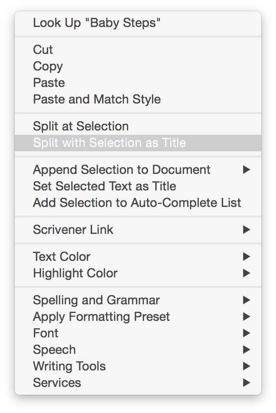
Task: Open the Writing Tools submenu
Action: [x=69, y=366]
